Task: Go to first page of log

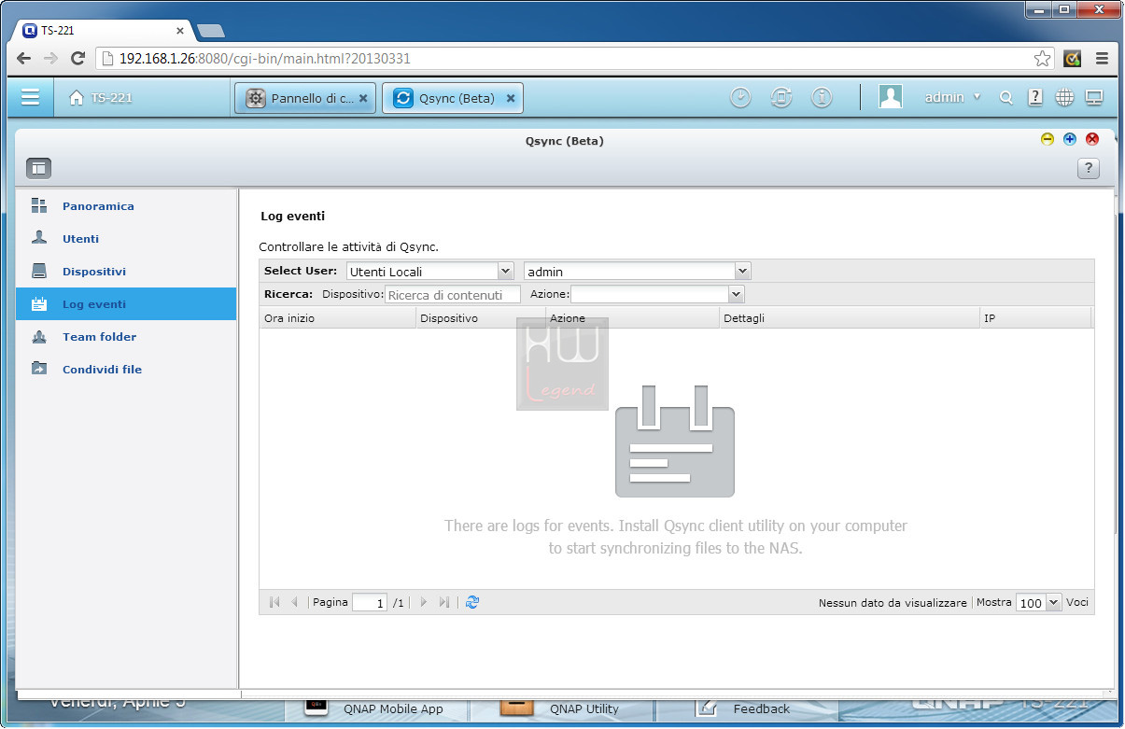Action: pyautogui.click(x=274, y=603)
